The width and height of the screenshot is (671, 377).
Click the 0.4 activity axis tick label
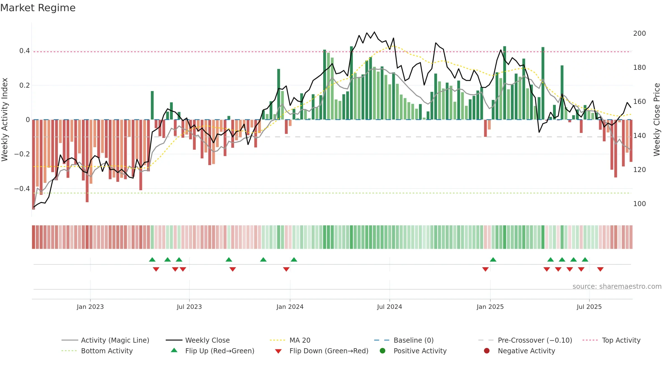pyautogui.click(x=25, y=51)
